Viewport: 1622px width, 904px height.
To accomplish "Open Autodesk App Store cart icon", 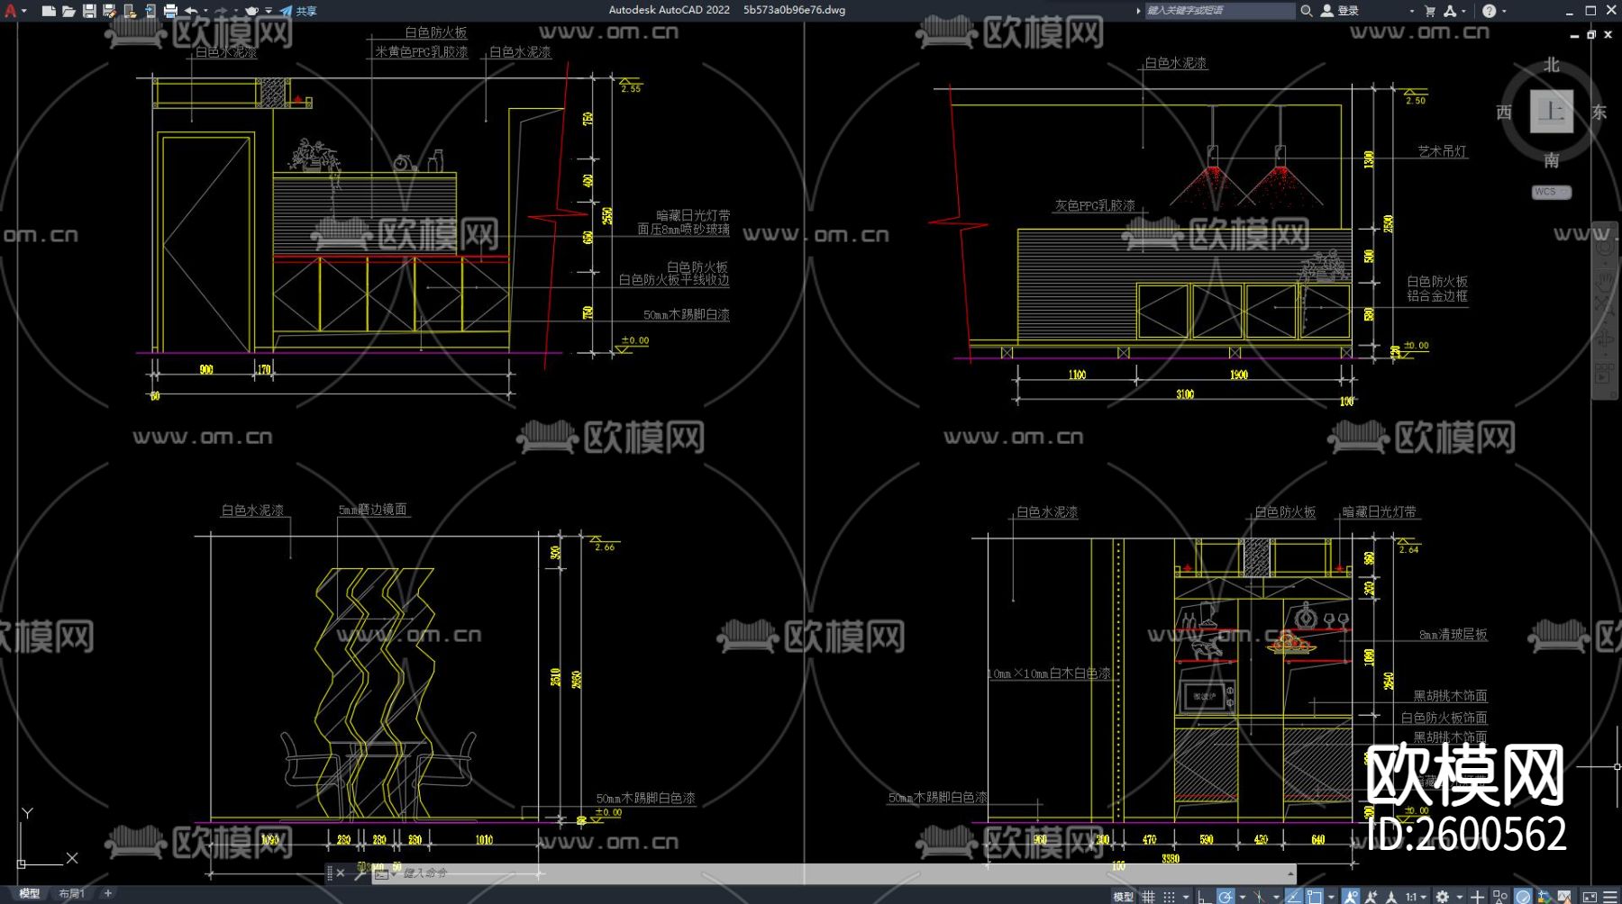I will tap(1430, 11).
